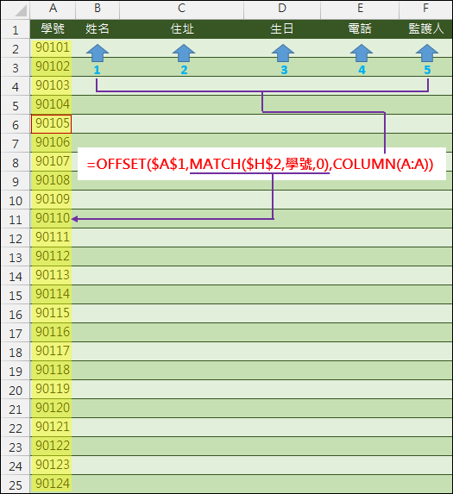Select cell containing 90124
Image resolution: width=453 pixels, height=494 pixels.
pyautogui.click(x=52, y=484)
